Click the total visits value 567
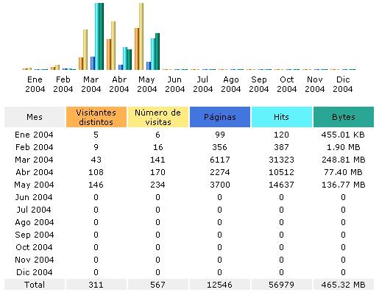 coord(157,285)
